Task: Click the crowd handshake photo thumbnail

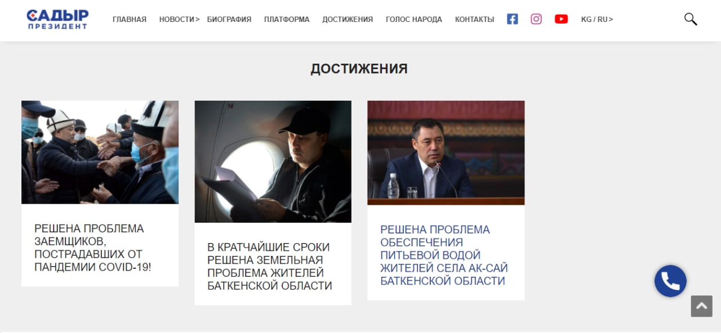Action: [100, 152]
